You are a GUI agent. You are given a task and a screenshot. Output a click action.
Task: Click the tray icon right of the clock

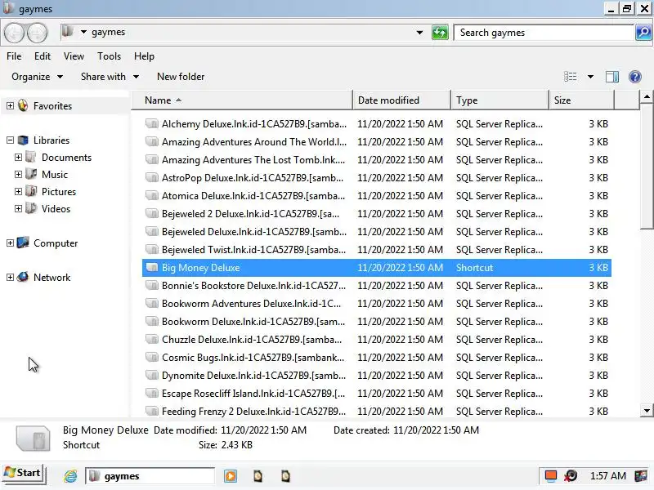(x=640, y=475)
